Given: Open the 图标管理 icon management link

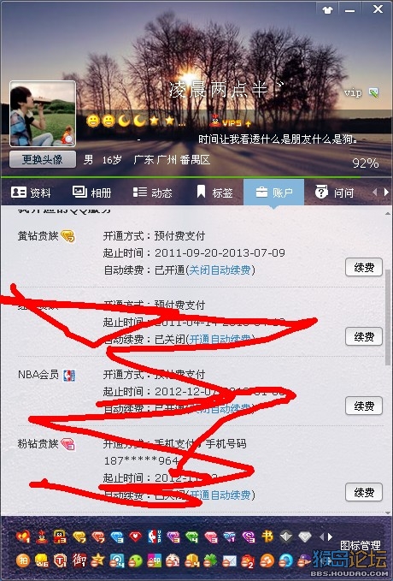Looking at the screenshot, I should click(360, 545).
